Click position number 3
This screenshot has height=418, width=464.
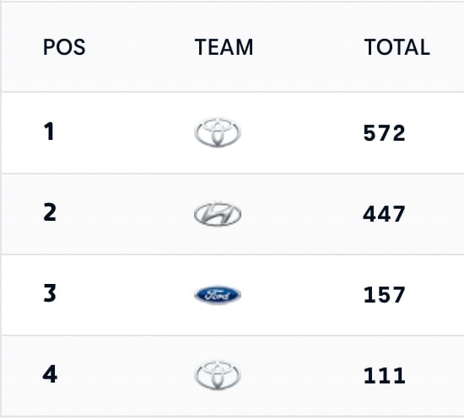pos(50,293)
